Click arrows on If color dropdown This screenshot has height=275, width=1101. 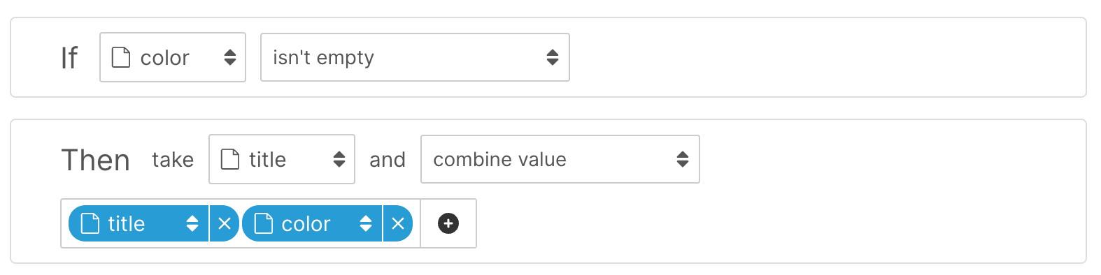(x=230, y=57)
